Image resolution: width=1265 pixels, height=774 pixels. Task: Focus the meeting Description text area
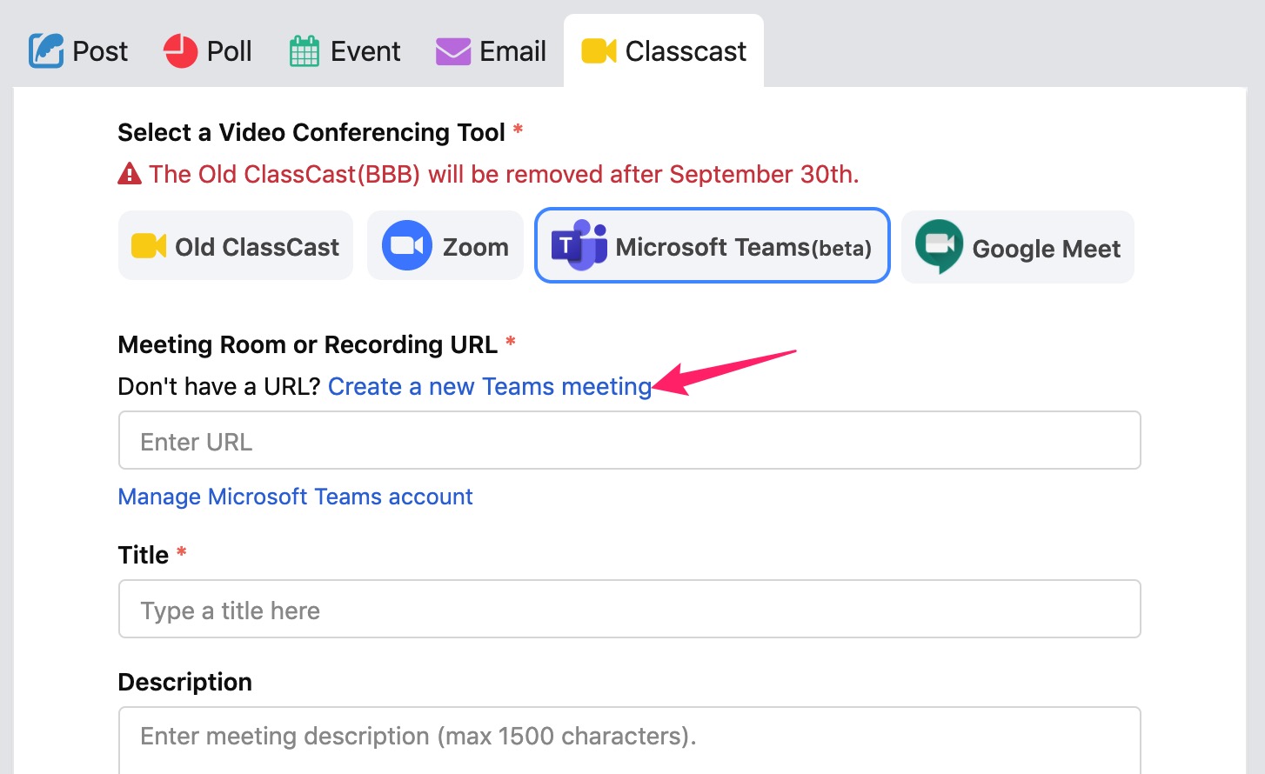[x=630, y=740]
